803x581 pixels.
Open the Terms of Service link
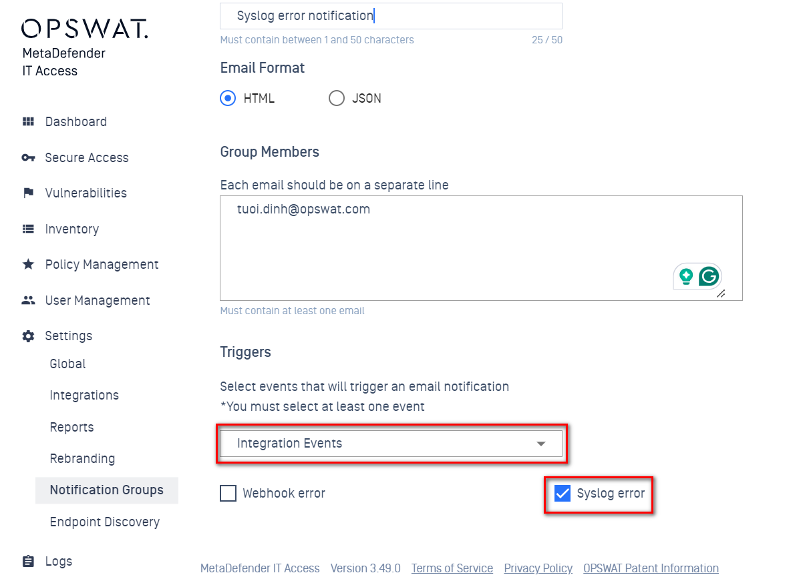tap(452, 568)
